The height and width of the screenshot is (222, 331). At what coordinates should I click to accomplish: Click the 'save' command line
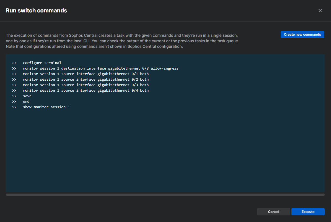coord(27,96)
